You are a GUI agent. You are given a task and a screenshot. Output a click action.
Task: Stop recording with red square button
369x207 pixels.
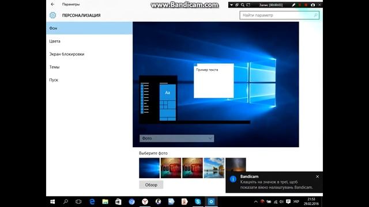tap(306, 5)
